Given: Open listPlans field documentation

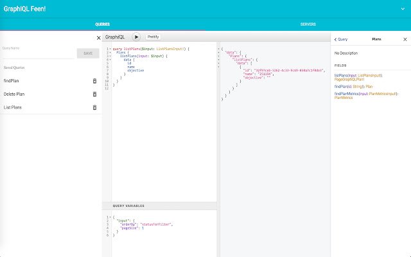Looking at the screenshot, I should pyautogui.click(x=341, y=76).
